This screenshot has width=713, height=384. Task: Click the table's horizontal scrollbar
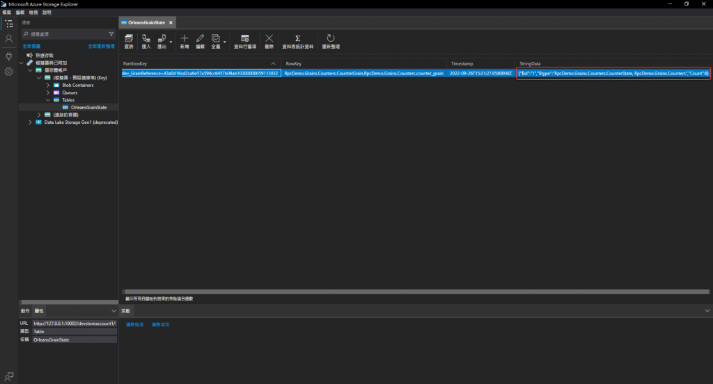click(x=416, y=291)
